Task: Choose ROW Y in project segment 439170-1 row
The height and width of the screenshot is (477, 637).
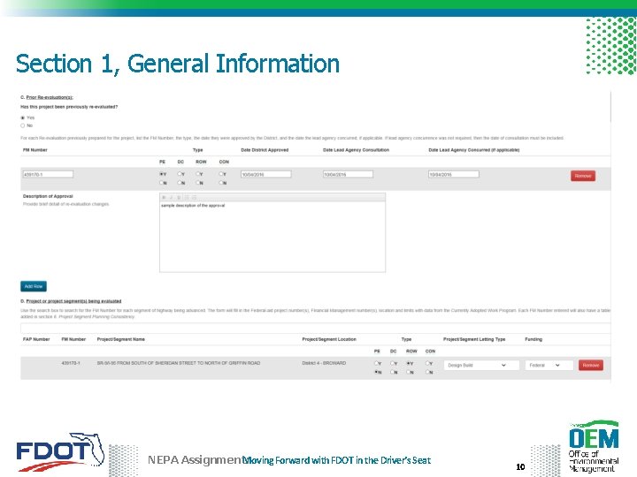Action: (408, 363)
